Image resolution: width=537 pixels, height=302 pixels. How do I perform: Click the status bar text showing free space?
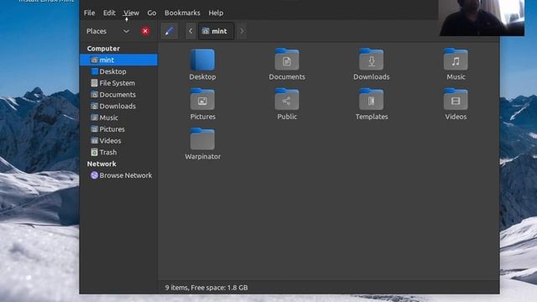[x=206, y=288]
